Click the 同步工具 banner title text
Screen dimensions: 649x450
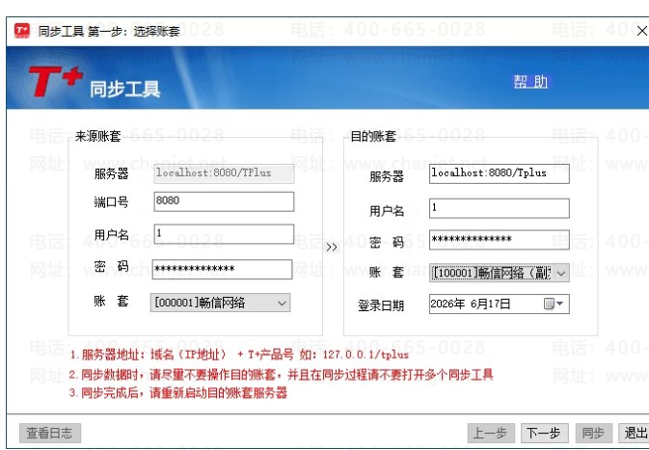pos(125,89)
